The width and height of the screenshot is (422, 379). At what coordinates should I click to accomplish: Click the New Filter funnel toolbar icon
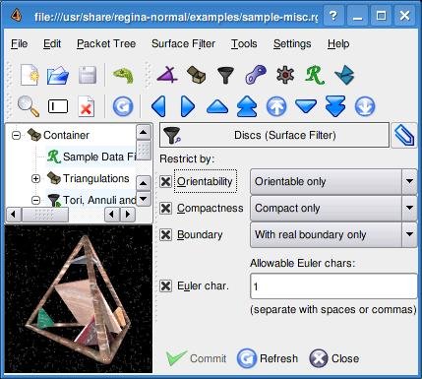pos(225,75)
